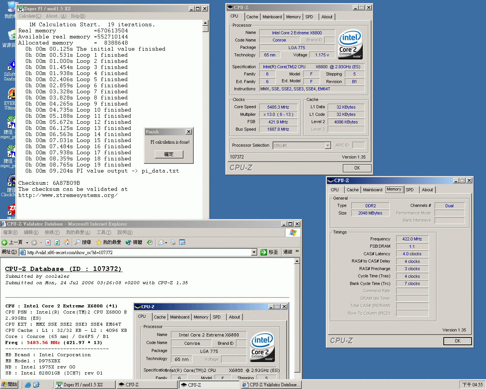Viewport: 486px width, 389px height.
Task: Open the Calculate(C) menu in Super PI
Action: click(30, 16)
